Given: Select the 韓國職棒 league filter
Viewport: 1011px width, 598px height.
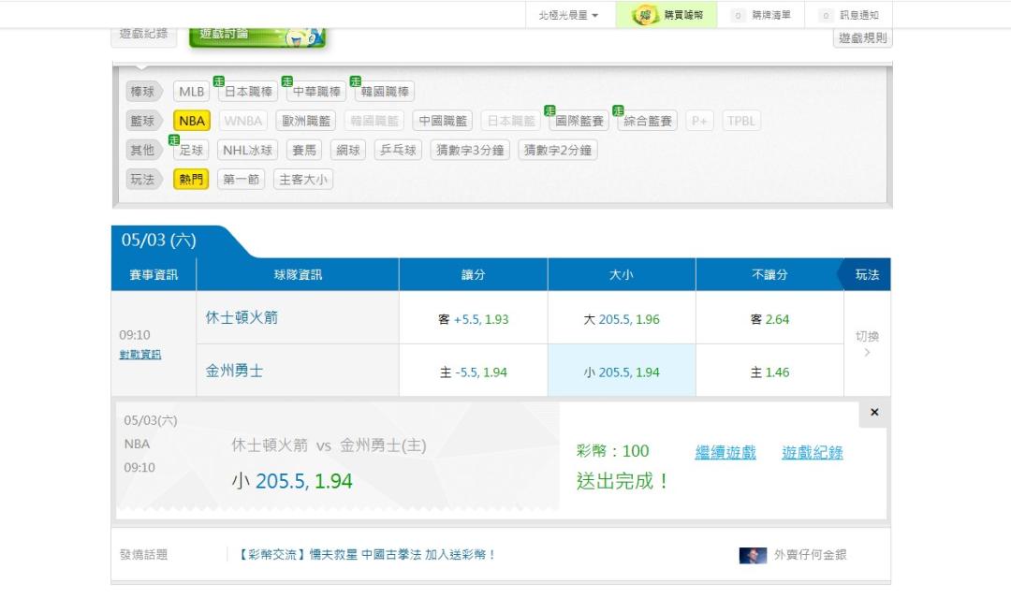Looking at the screenshot, I should click(x=385, y=92).
